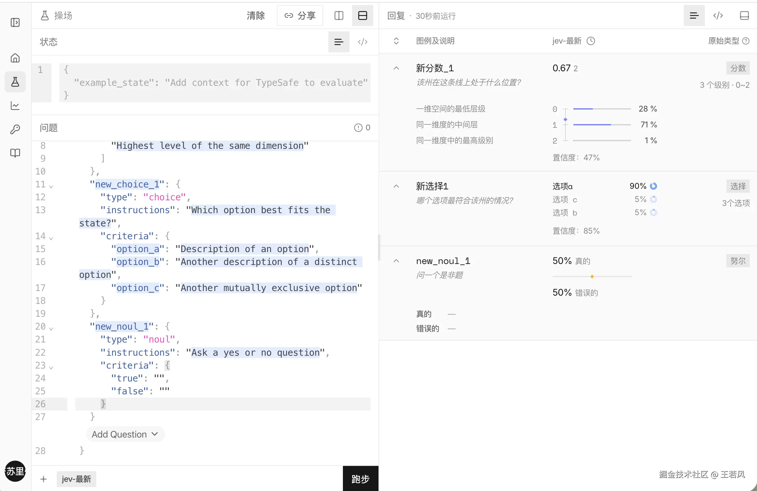Fold the criteria block at line 14
This screenshot has height=491, width=757.
tap(51, 238)
